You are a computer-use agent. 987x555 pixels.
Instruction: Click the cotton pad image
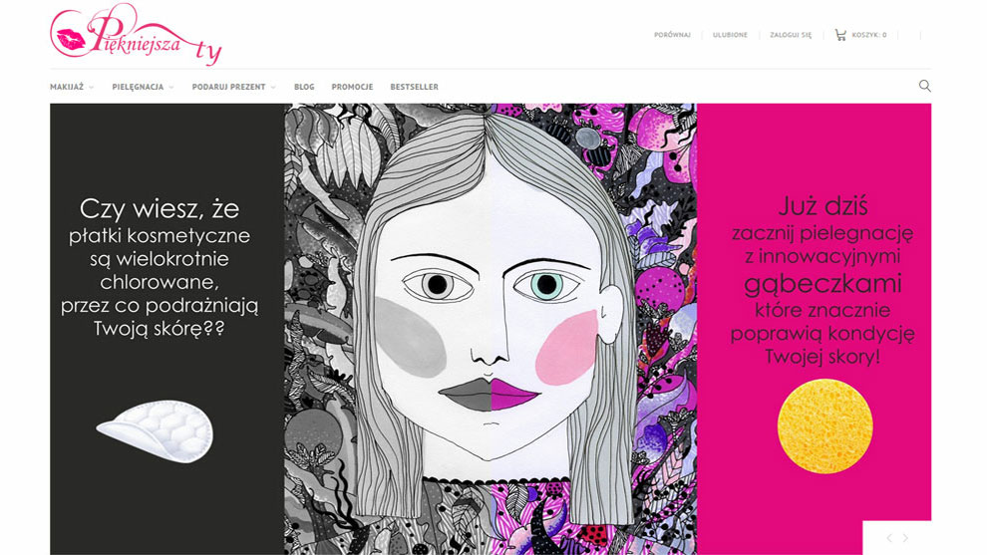click(156, 431)
